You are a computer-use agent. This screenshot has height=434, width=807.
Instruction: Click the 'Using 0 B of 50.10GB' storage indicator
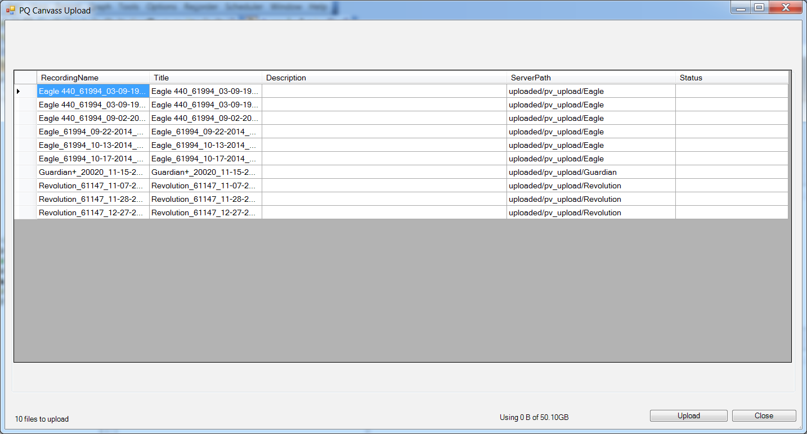point(532,417)
